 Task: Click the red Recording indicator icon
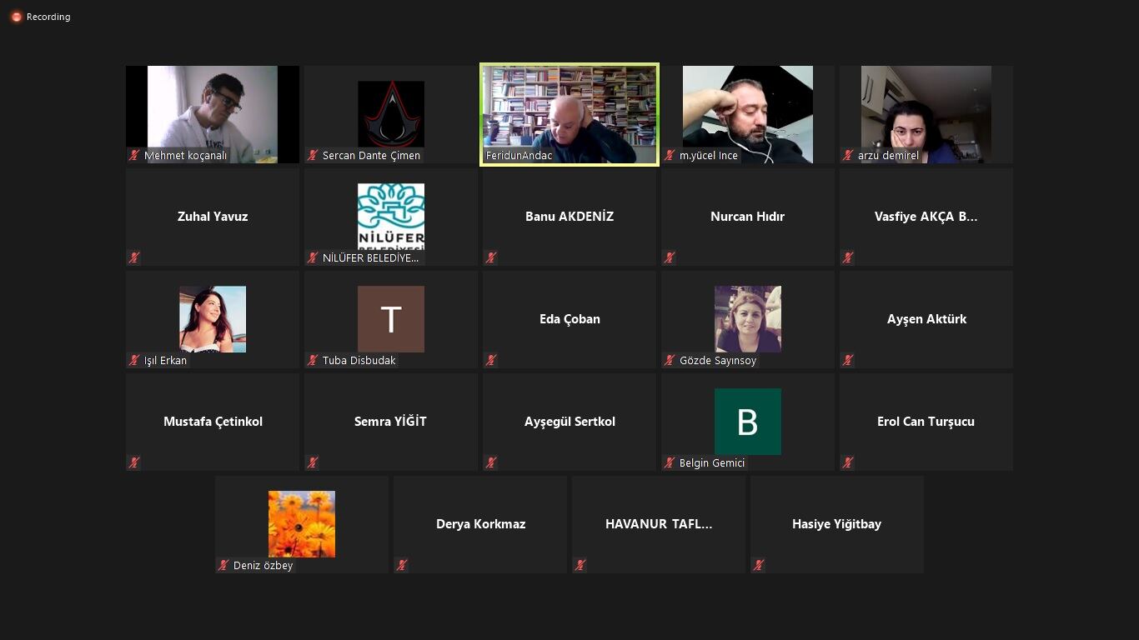click(16, 17)
